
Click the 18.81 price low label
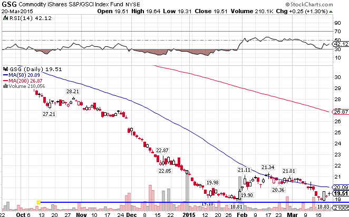click(236, 206)
